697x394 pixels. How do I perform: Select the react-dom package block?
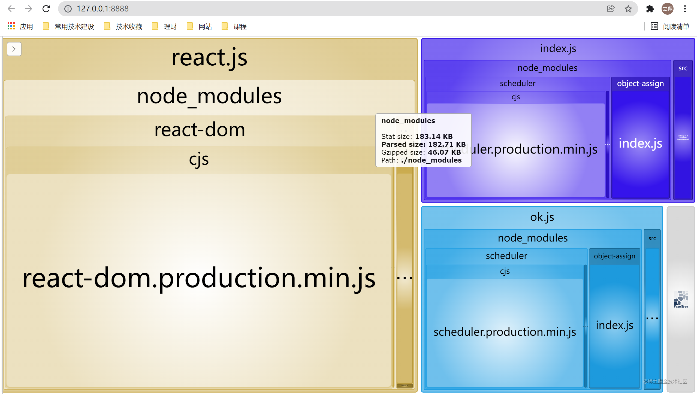click(200, 130)
